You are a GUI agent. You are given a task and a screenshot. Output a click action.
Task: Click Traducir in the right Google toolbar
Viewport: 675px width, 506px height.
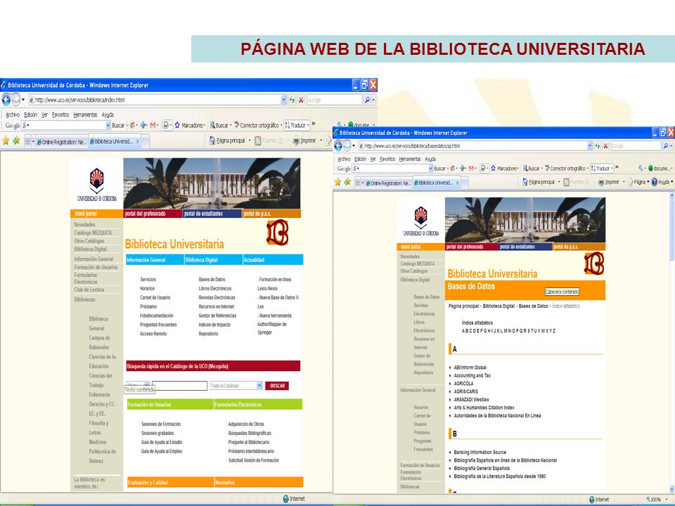pos(601,168)
